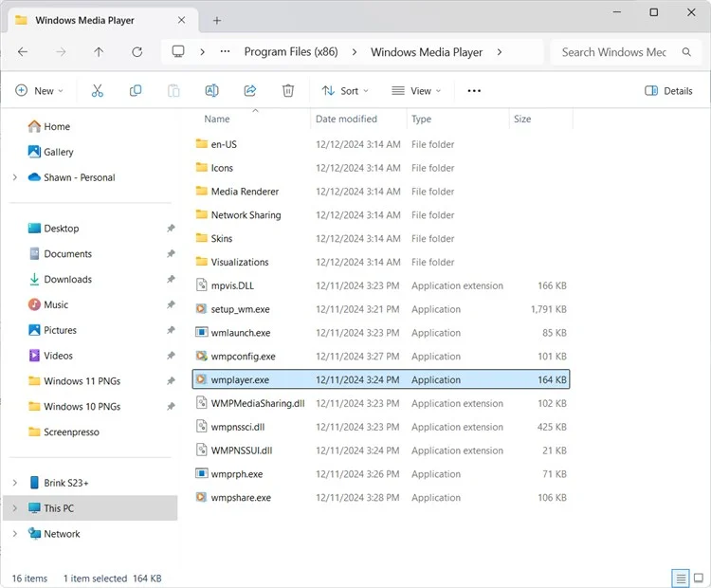Select the wmpnssci.dll file

238,427
